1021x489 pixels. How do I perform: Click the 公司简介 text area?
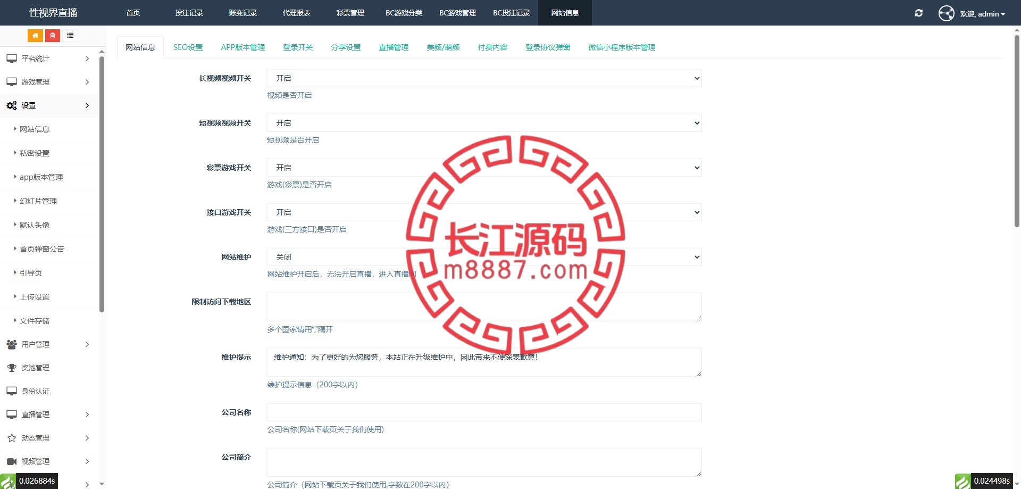tap(484, 462)
